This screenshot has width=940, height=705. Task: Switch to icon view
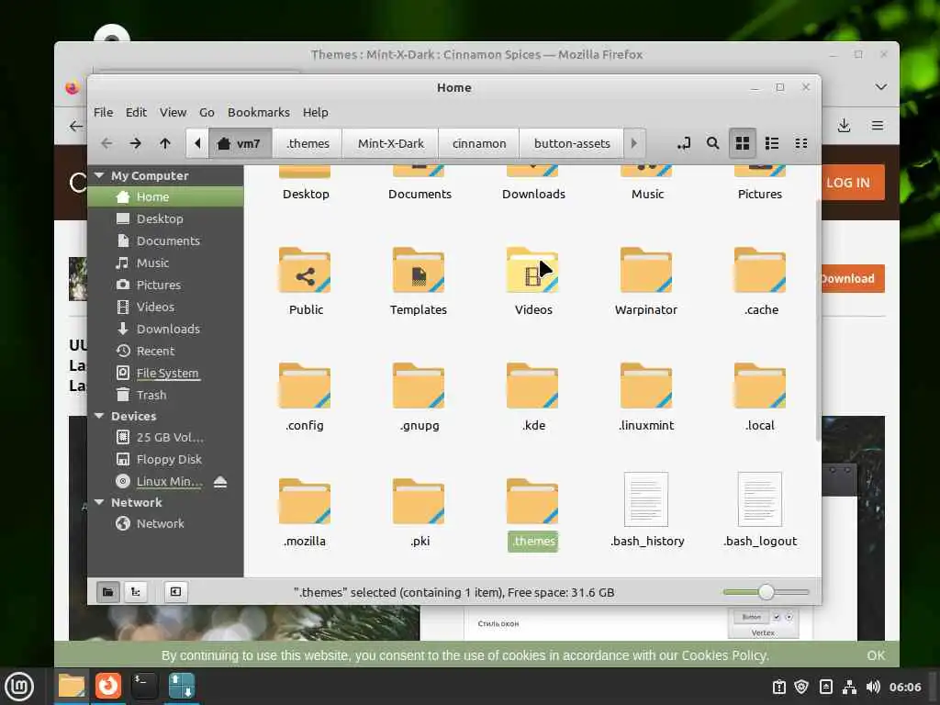pos(742,143)
